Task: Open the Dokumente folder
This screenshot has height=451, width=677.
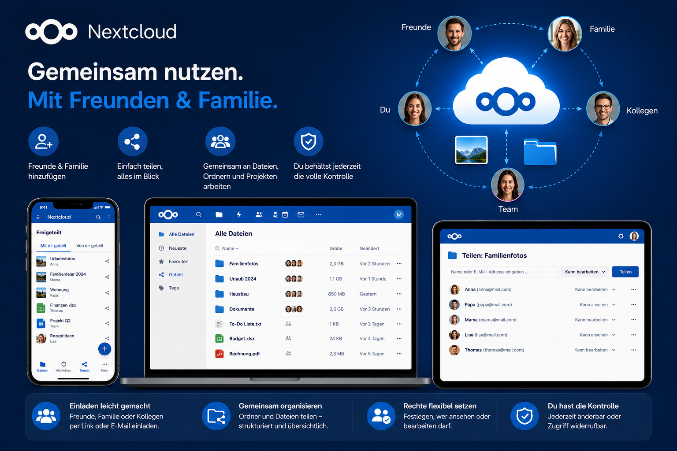Action: pyautogui.click(x=242, y=309)
